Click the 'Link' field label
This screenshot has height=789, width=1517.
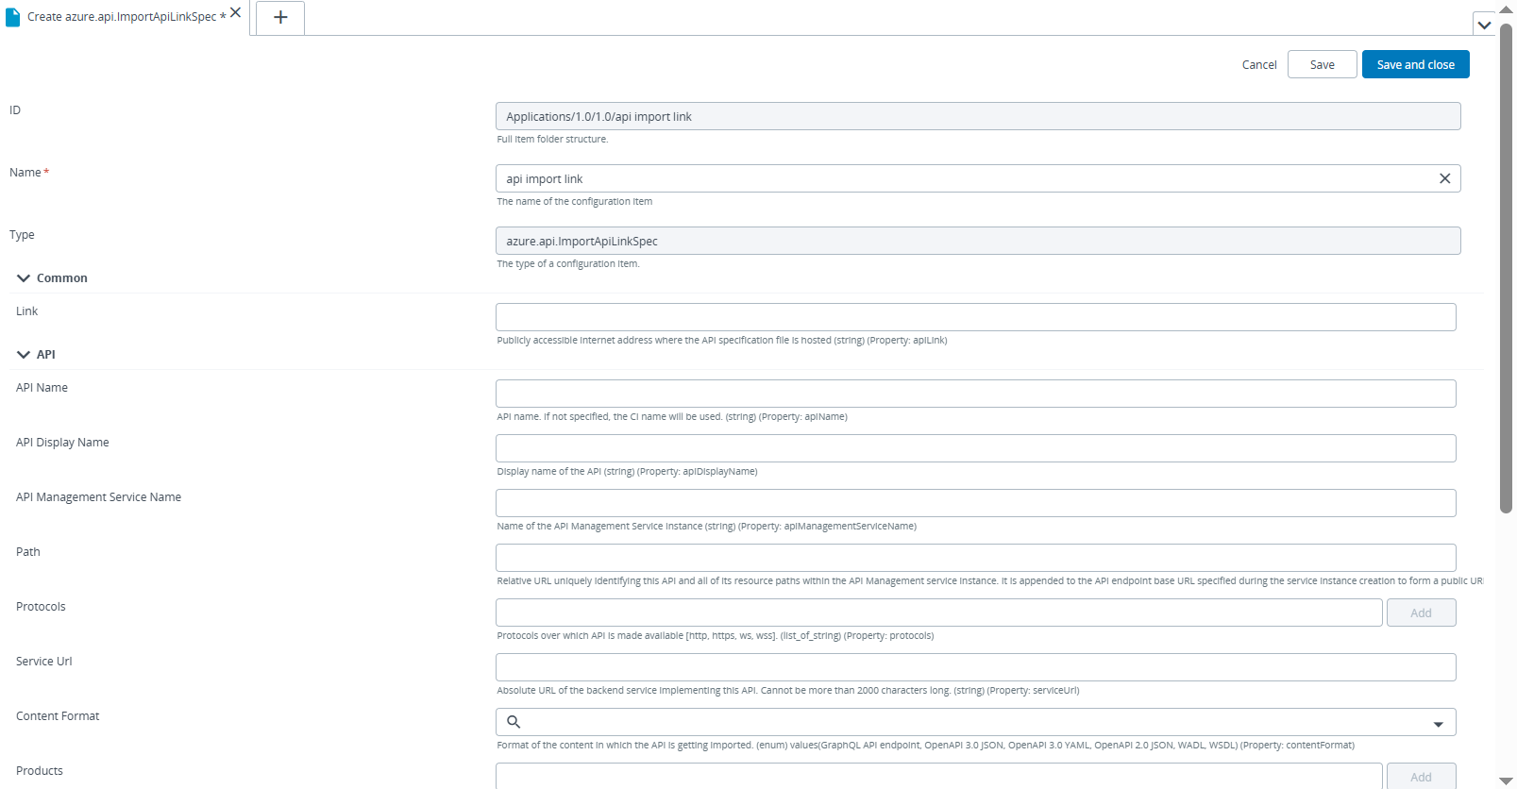(x=26, y=311)
